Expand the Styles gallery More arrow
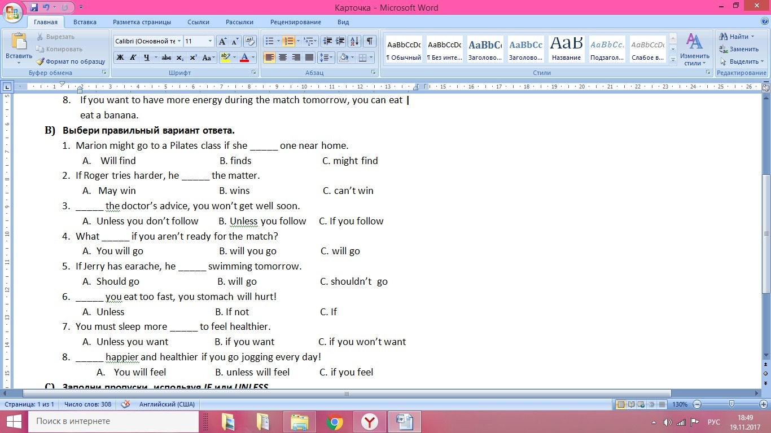This screenshot has height=433, width=771. click(x=672, y=60)
